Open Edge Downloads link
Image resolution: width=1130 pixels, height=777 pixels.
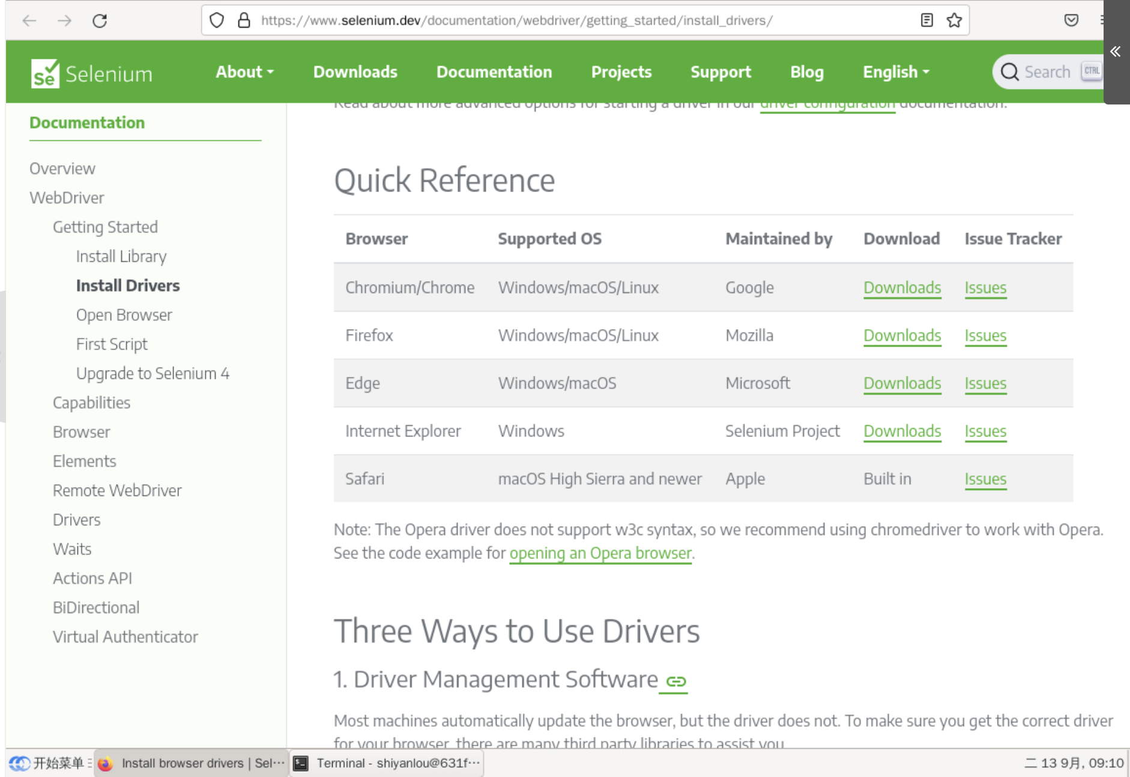click(x=902, y=383)
